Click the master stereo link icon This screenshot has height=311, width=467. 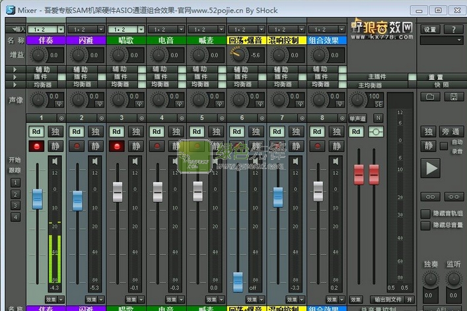coord(376,132)
